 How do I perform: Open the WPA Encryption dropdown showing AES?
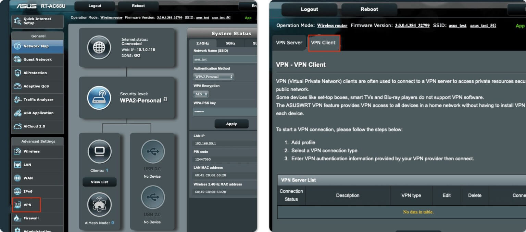tap(201, 94)
